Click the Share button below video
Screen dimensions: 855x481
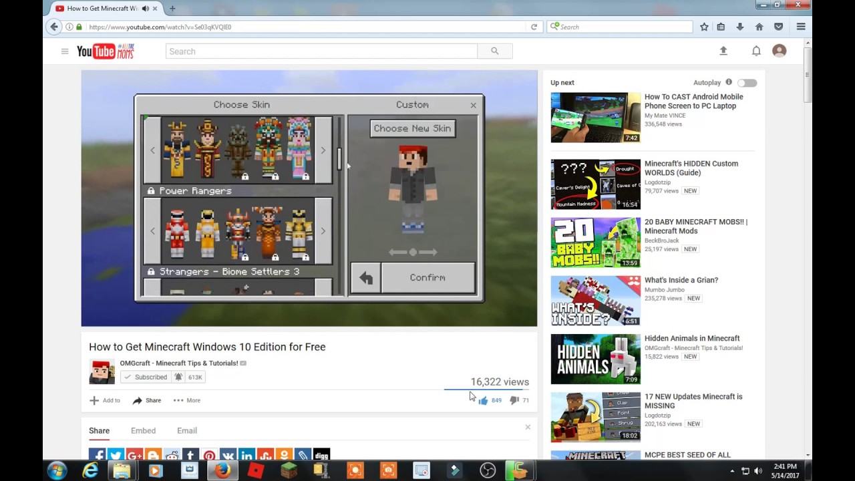(x=146, y=400)
